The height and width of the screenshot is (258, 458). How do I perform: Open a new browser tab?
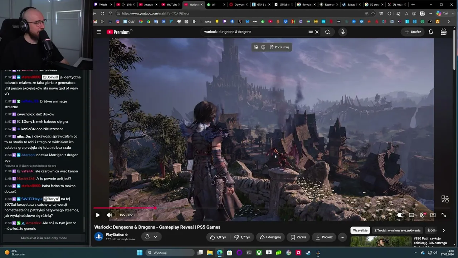pos(413,5)
